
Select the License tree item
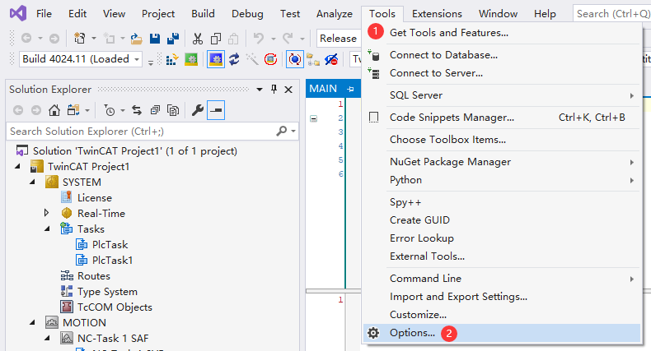[95, 198]
